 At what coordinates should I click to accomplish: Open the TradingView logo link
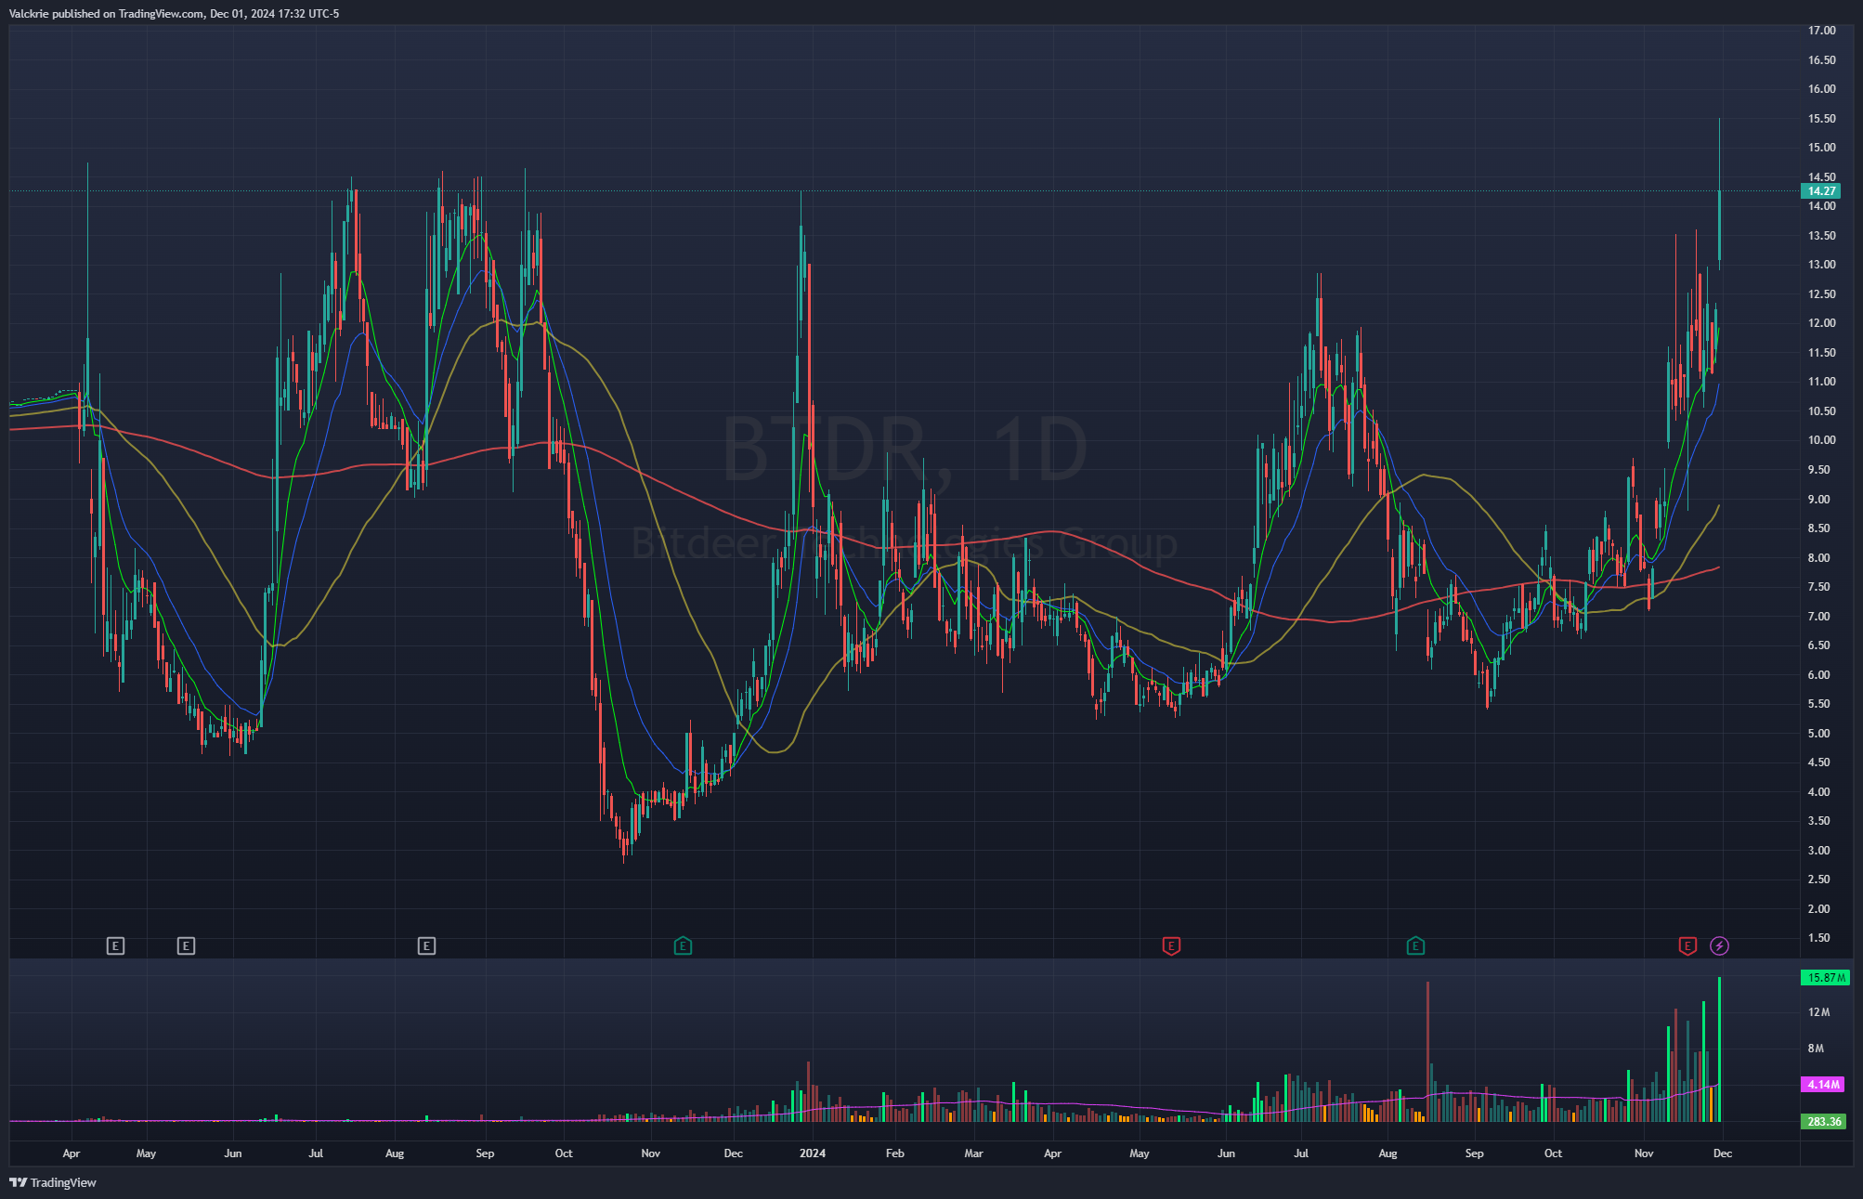53,1182
